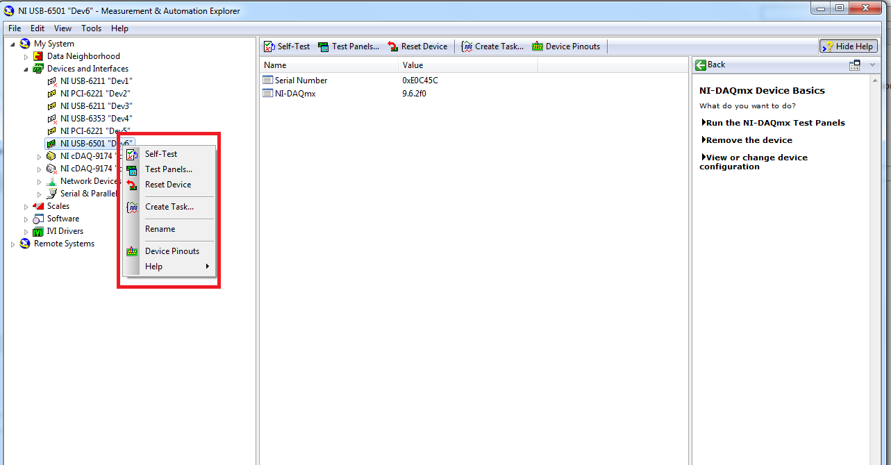Screen dimensions: 891x465
Task: Click Reset Device in the toolbar
Action: pyautogui.click(x=417, y=46)
